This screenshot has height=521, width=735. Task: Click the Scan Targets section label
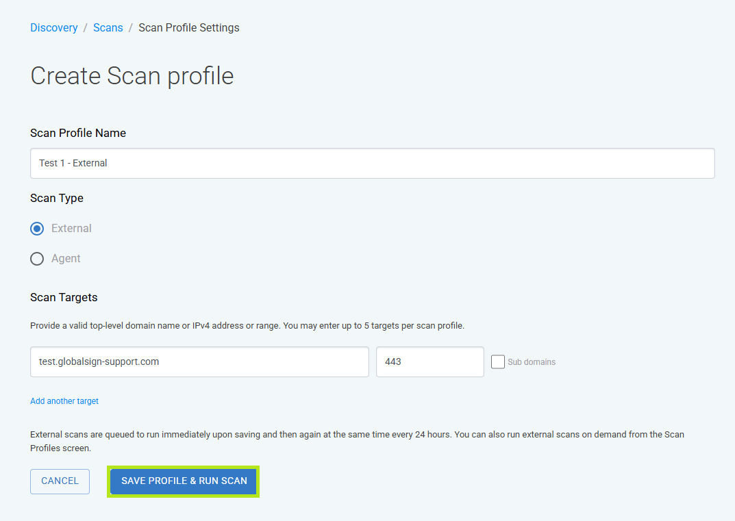click(x=64, y=298)
